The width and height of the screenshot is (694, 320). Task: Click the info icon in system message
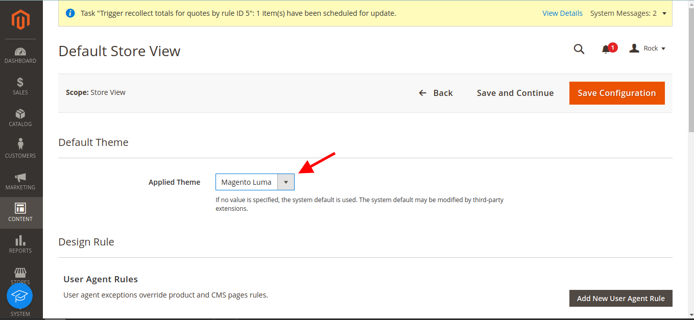click(70, 13)
